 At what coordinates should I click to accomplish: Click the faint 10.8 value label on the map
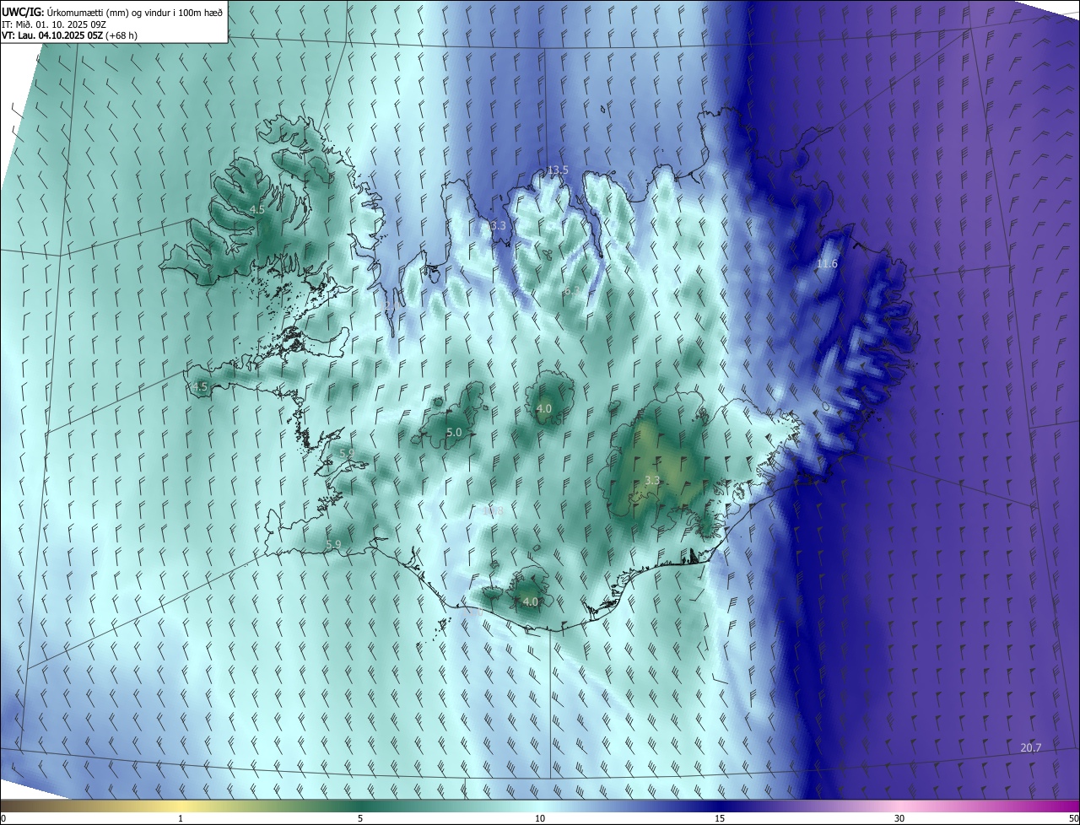pos(492,510)
